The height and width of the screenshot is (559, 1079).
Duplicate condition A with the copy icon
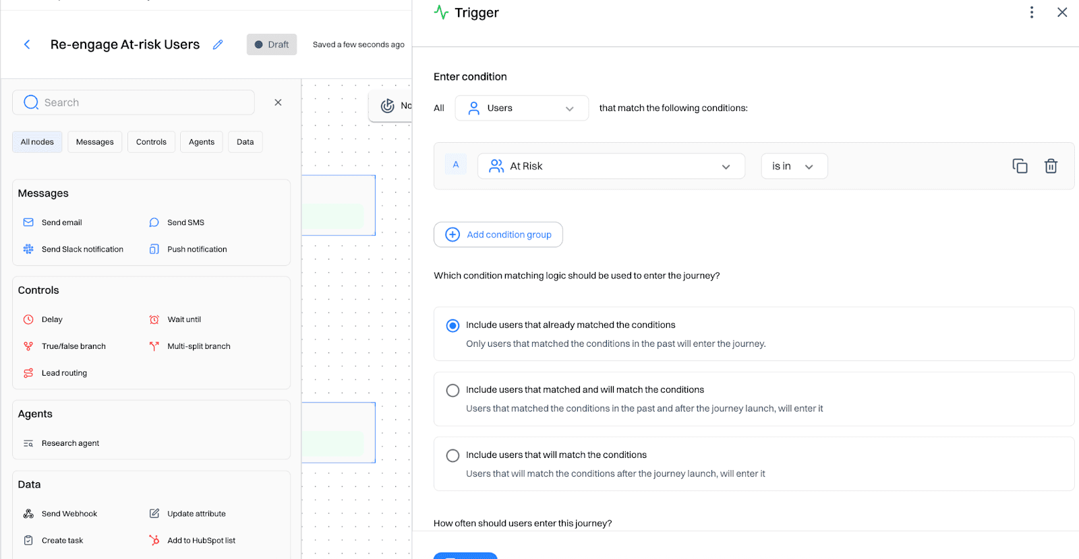[x=1020, y=166]
